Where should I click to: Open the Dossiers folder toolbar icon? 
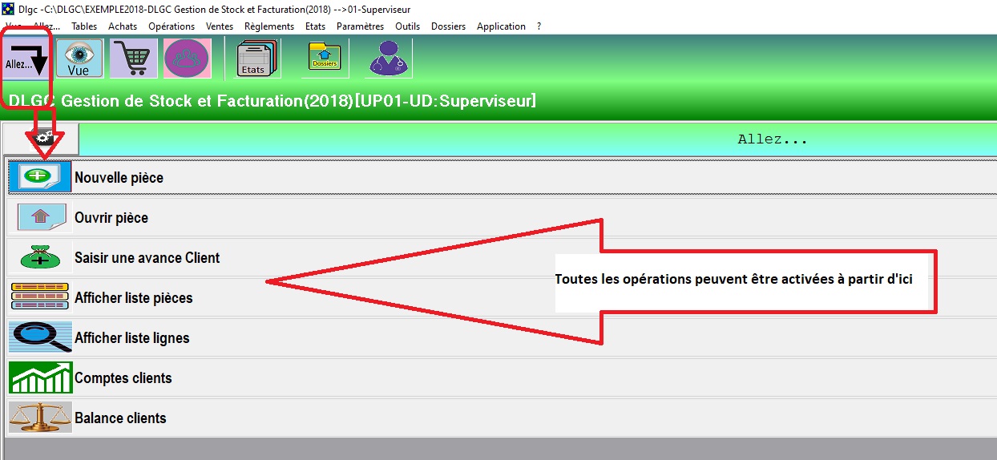[324, 59]
